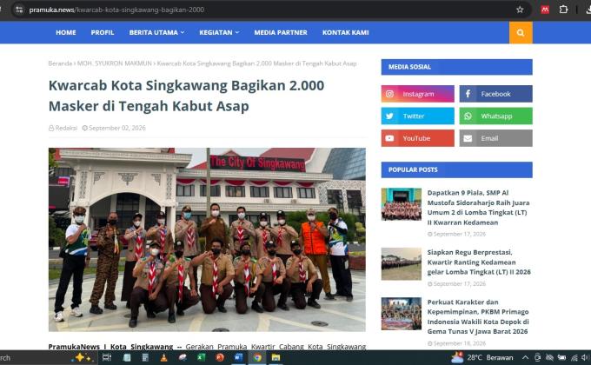Click the orange search icon in navbar

pyautogui.click(x=521, y=33)
